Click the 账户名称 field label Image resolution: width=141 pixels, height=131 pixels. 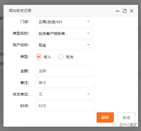coord(21,45)
